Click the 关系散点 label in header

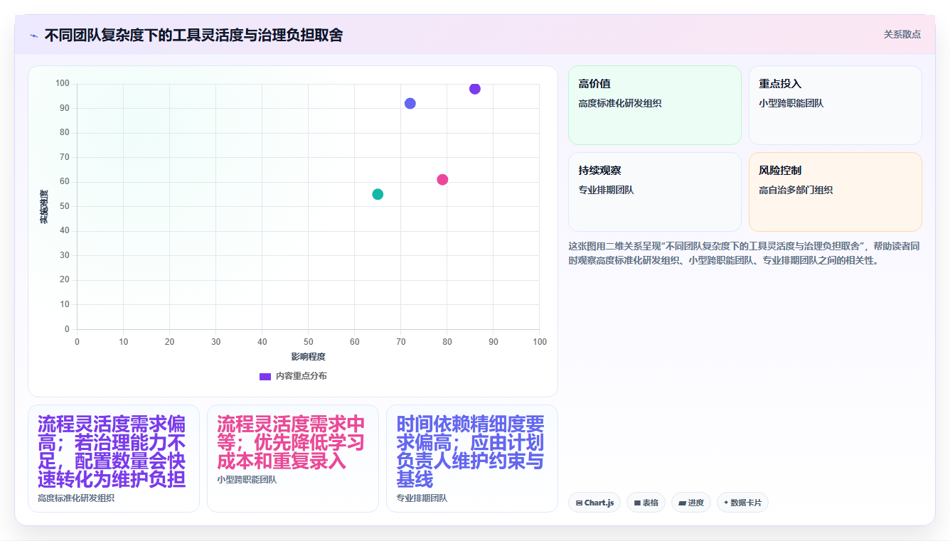[x=902, y=34]
